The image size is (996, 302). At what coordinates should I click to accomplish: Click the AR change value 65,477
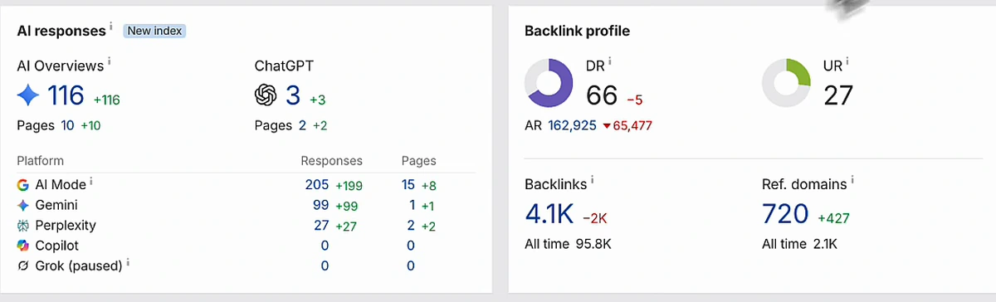coord(632,125)
